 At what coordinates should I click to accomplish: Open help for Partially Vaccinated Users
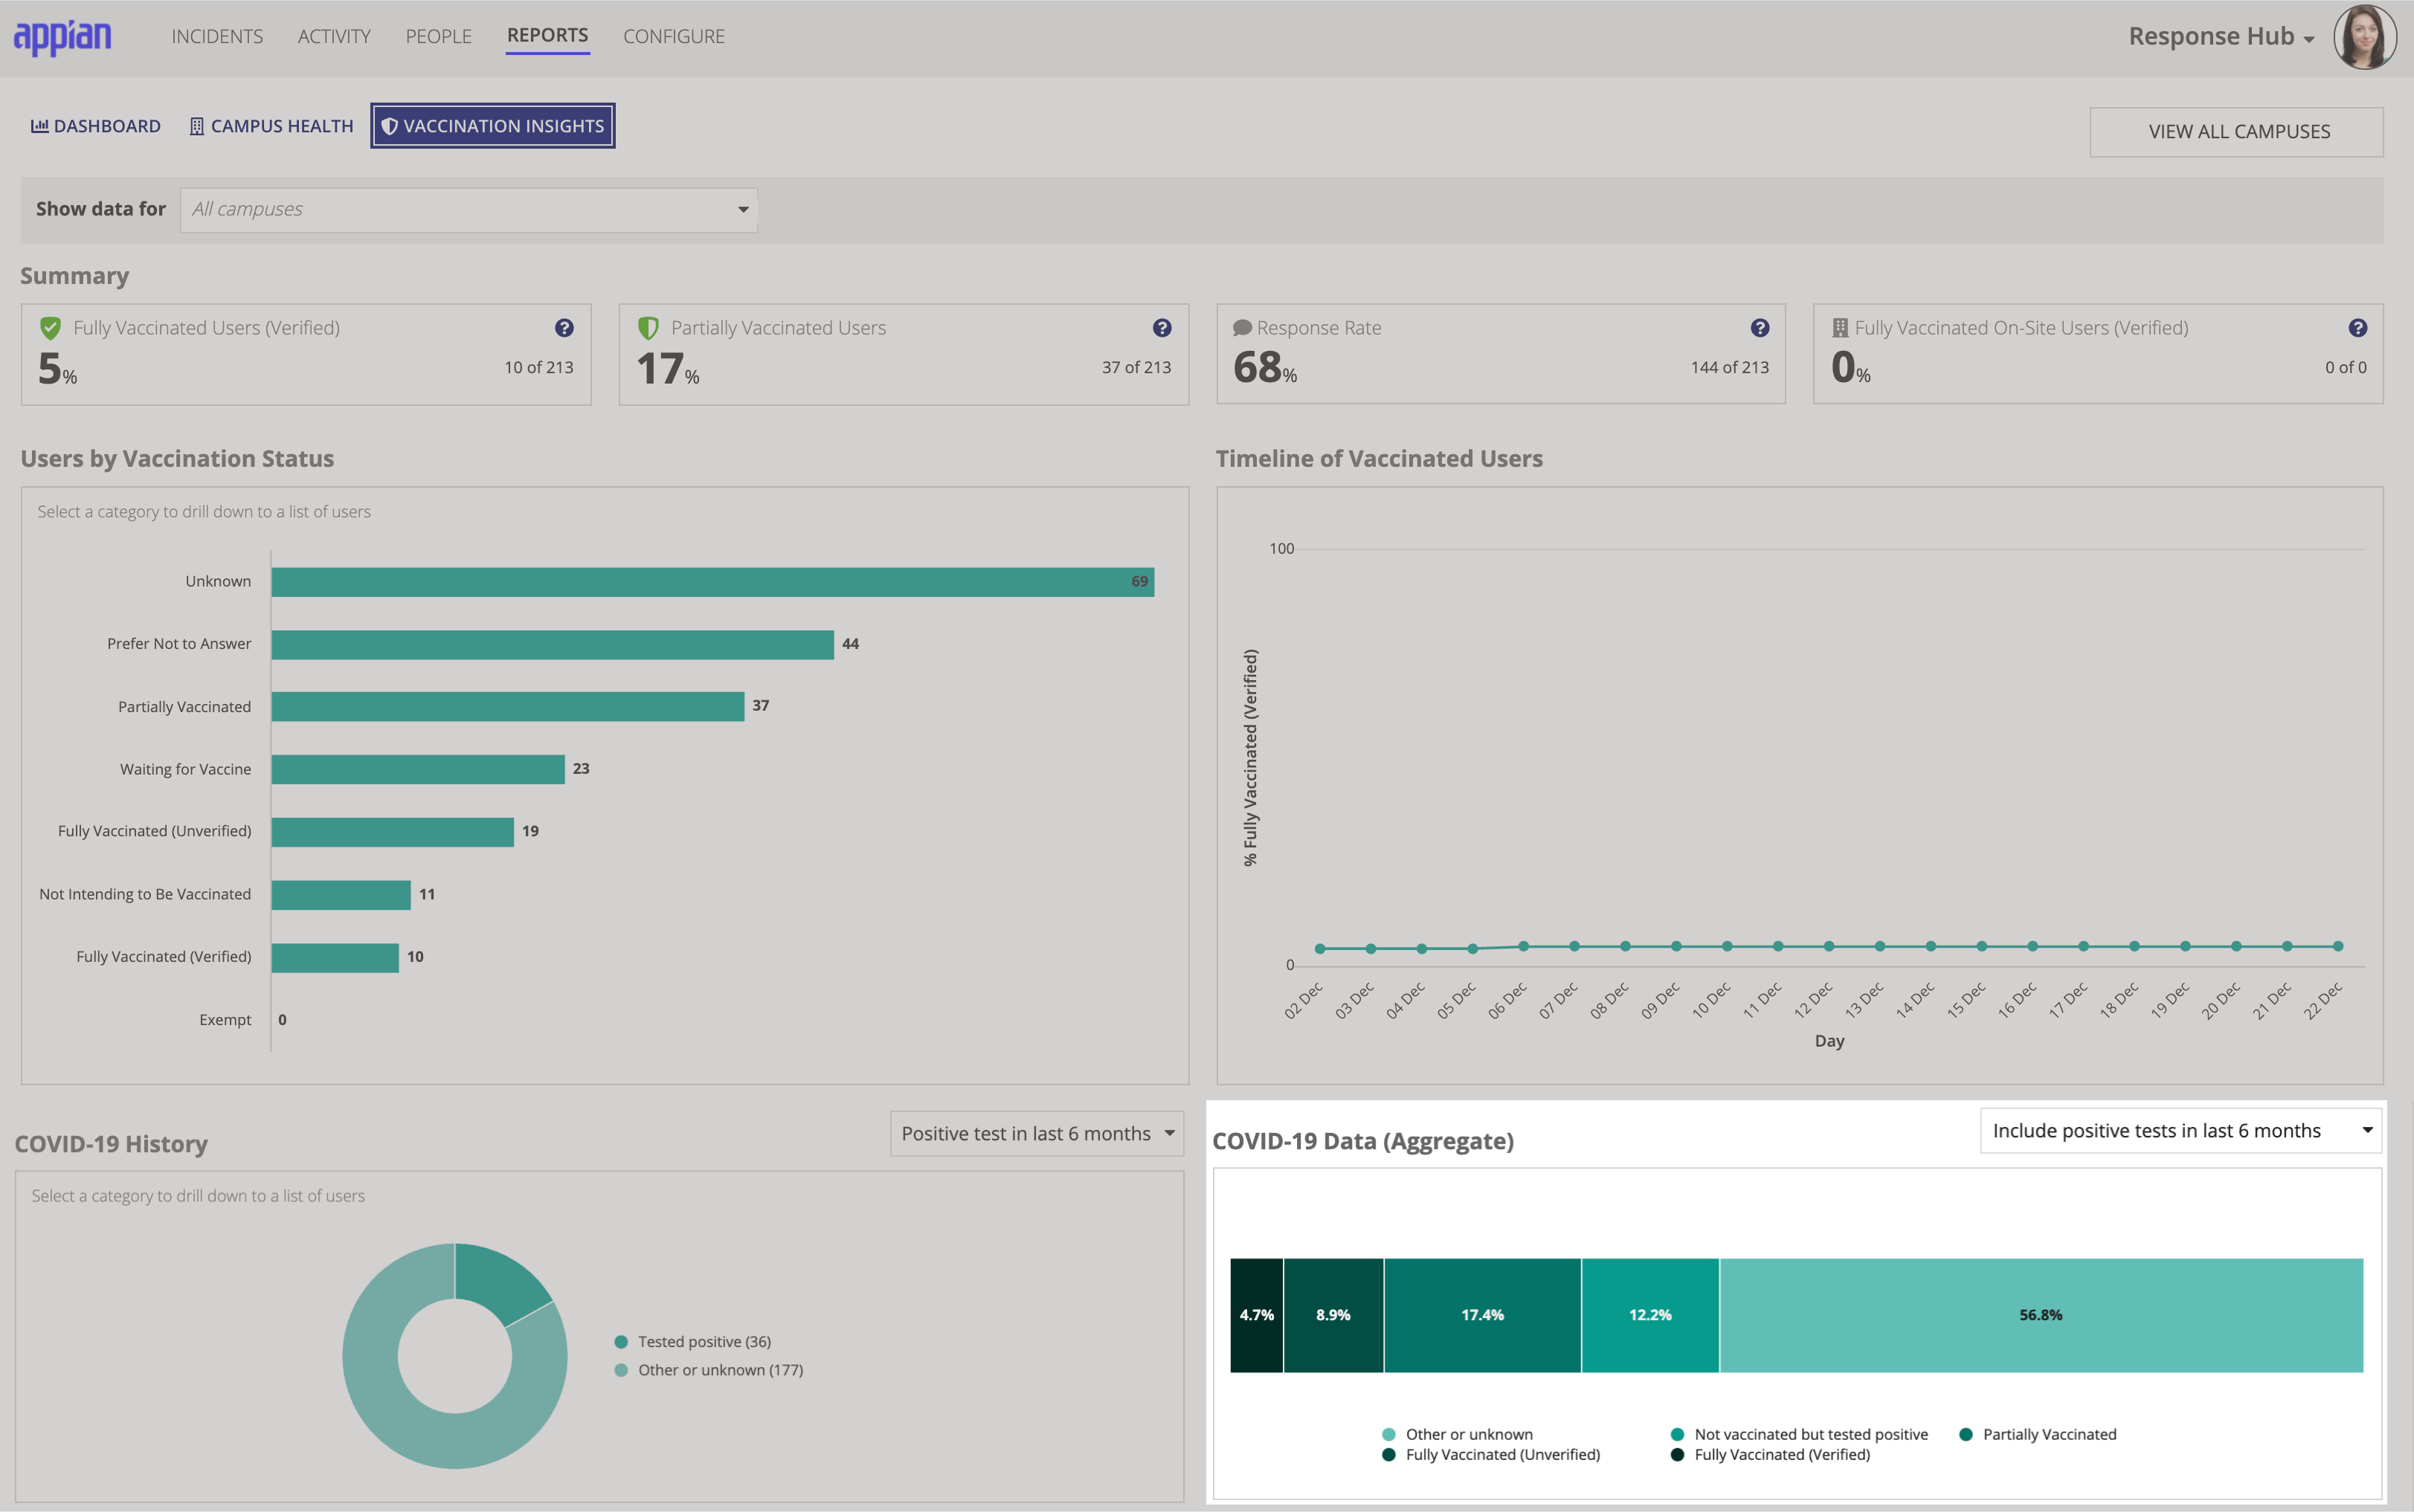(1162, 328)
